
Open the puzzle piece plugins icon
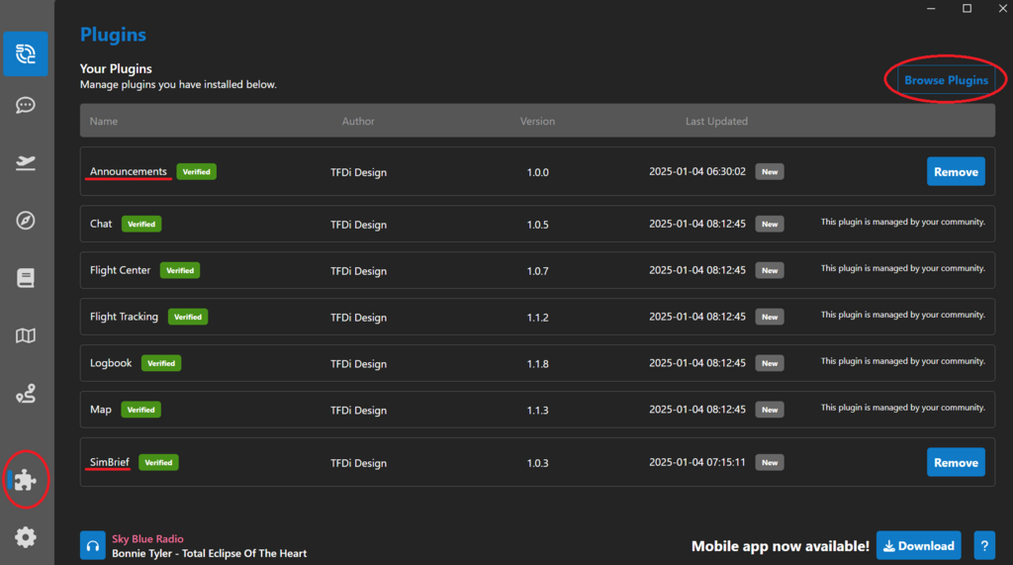25,480
